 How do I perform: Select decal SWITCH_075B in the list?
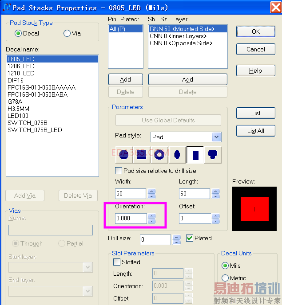(52, 123)
